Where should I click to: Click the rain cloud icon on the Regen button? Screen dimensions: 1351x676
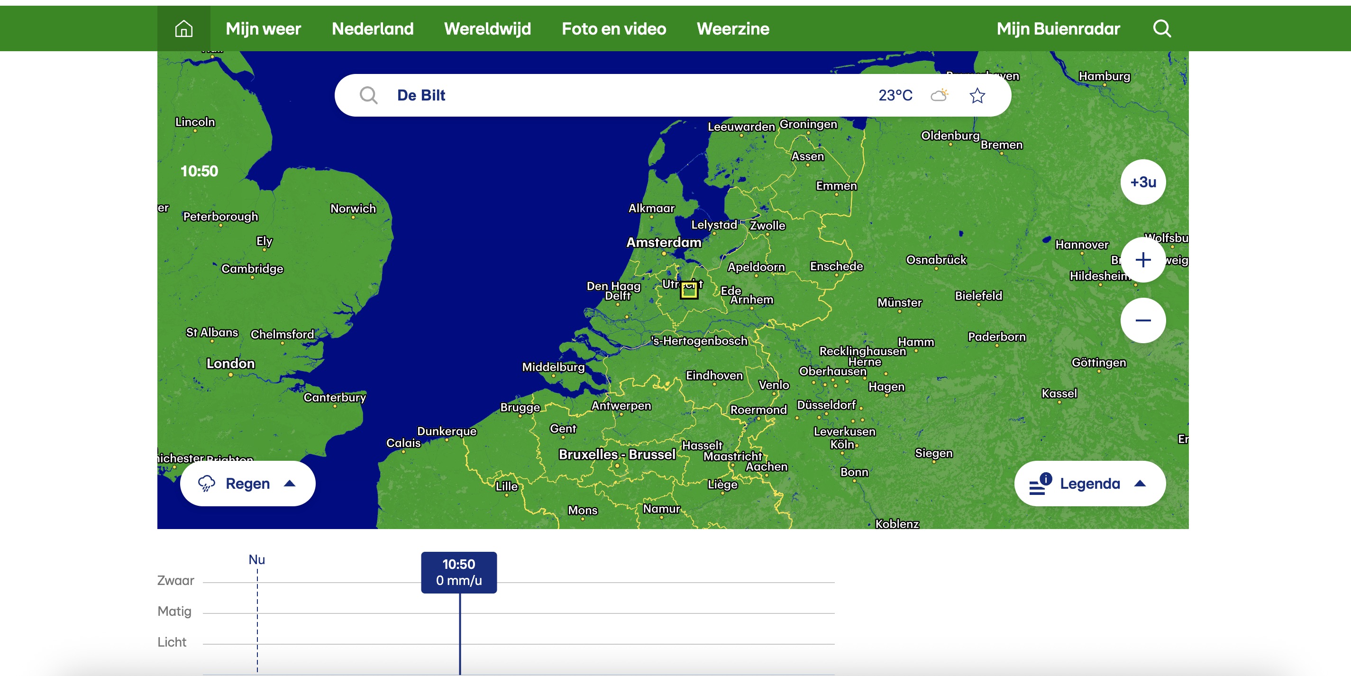[206, 484]
